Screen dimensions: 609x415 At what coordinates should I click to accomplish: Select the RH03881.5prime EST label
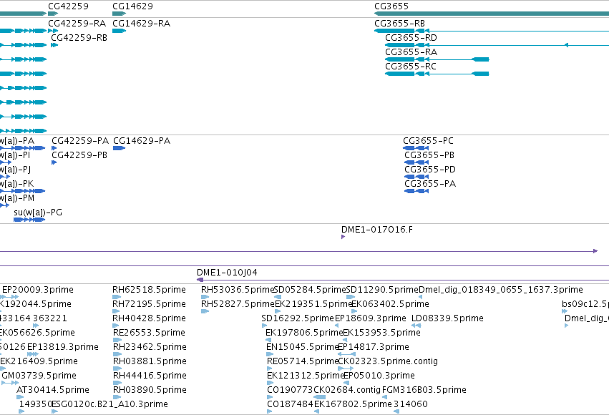[150, 361]
